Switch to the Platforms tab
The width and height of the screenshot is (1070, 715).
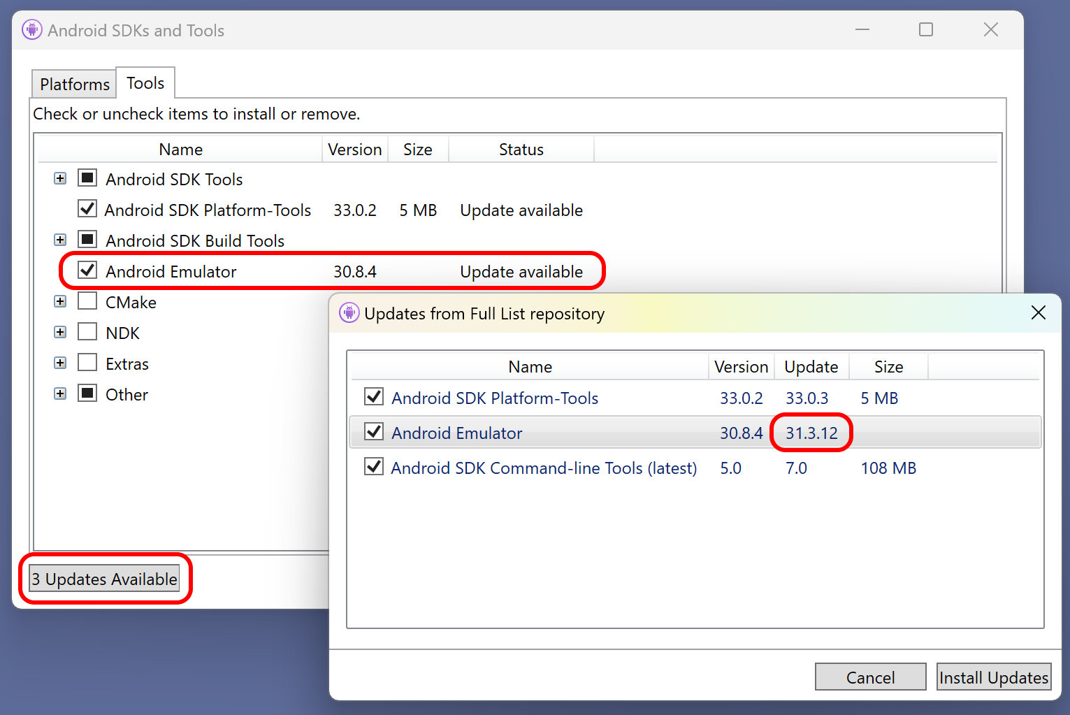coord(73,83)
